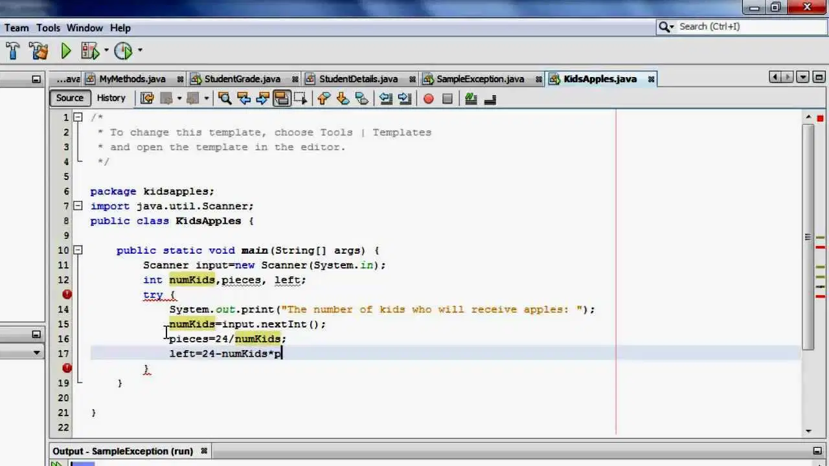The width and height of the screenshot is (829, 466).
Task: Click the Clean and Build Project icon
Action: (x=39, y=50)
